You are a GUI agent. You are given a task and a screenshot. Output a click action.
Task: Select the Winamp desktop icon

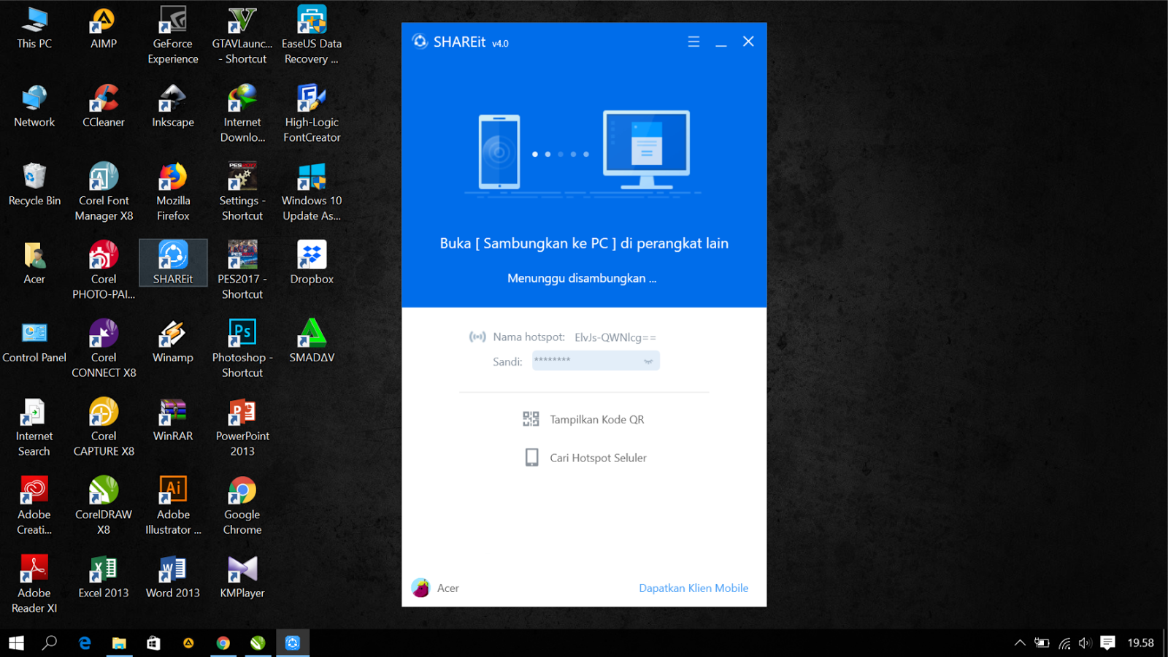(x=173, y=342)
